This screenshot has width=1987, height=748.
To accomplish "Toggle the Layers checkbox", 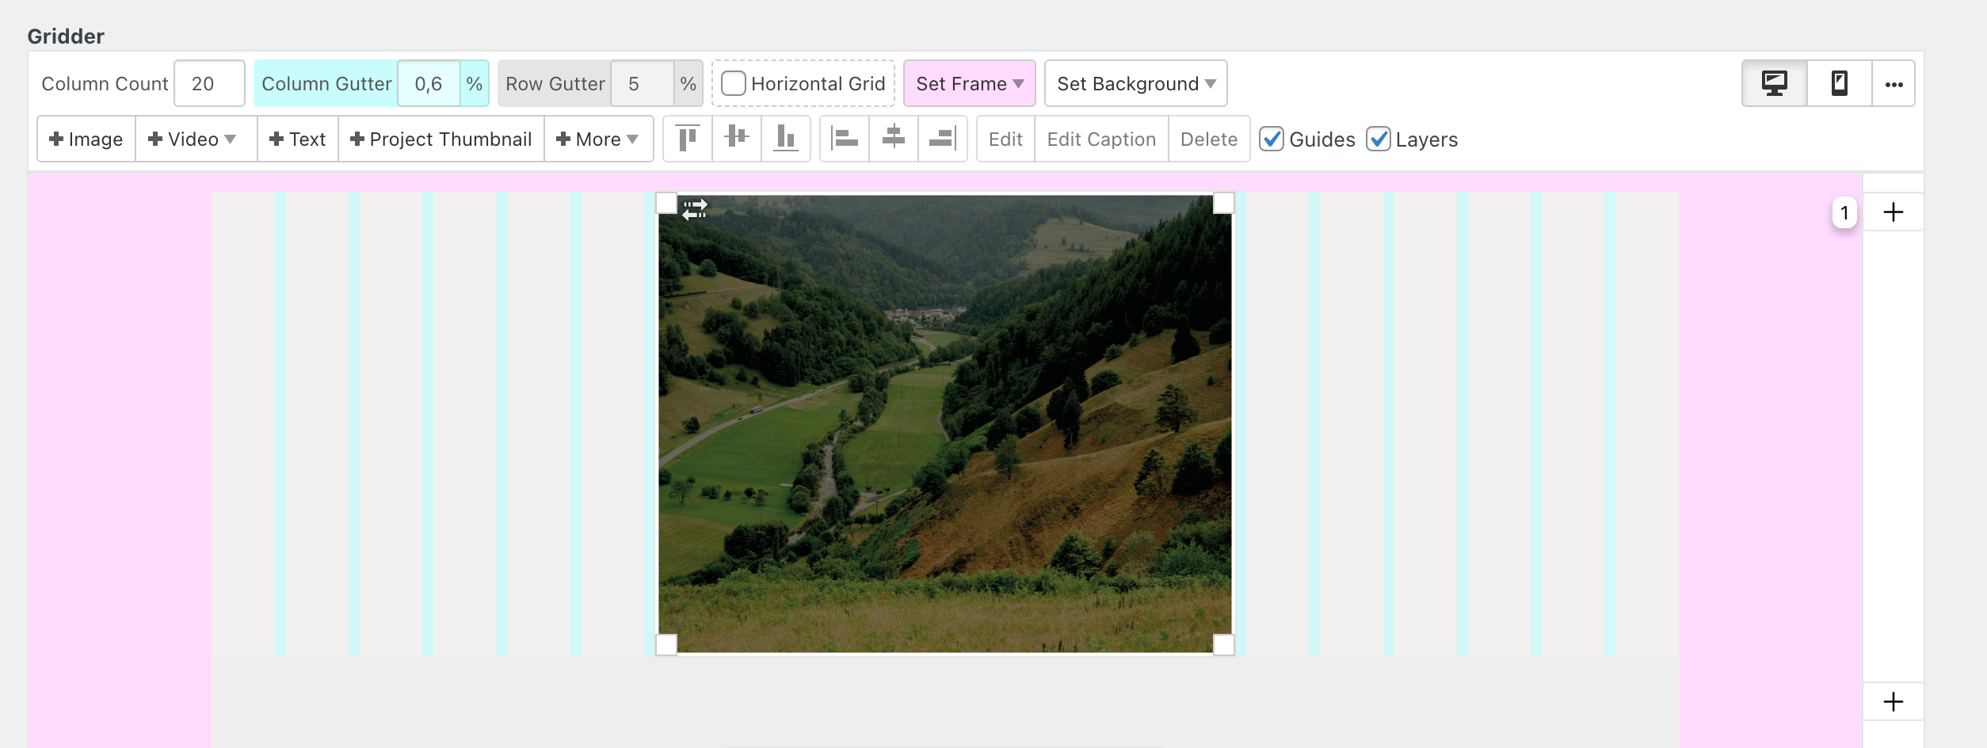I will tap(1379, 139).
